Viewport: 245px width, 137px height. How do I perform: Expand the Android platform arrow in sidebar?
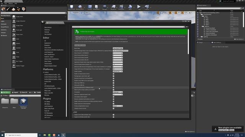pyautogui.click(x=43, y=72)
